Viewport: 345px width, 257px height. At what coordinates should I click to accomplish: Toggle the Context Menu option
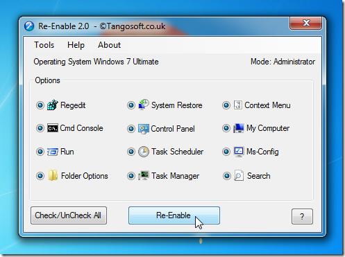[x=226, y=105]
